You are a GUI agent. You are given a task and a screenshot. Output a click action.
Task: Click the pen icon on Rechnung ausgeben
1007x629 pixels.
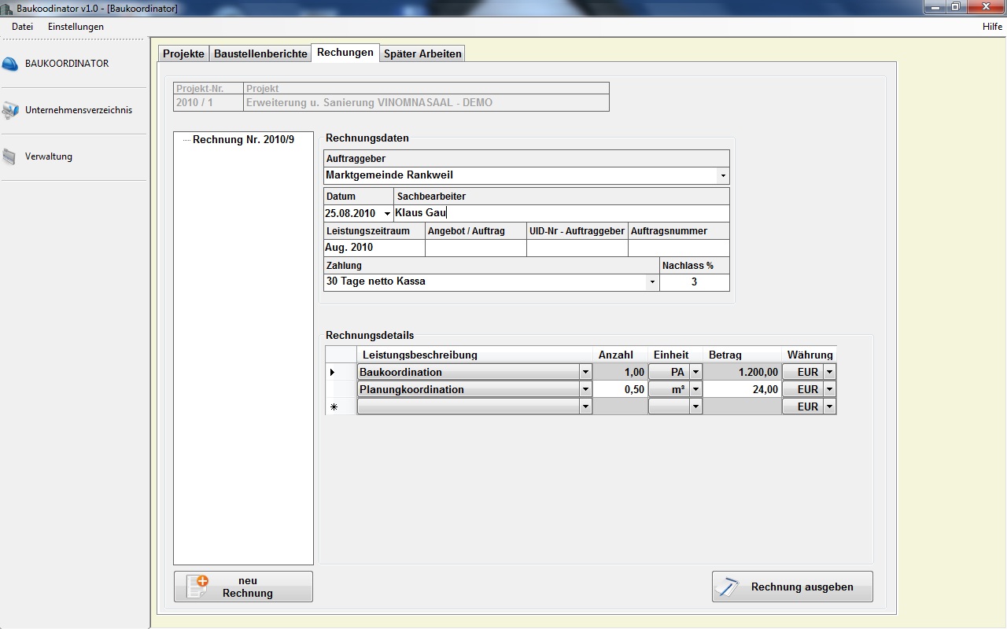pos(728,587)
